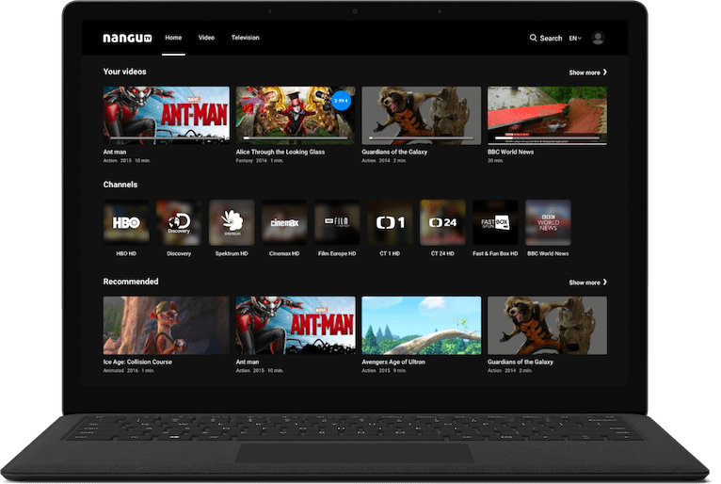Seek on Guardians of the Galaxy progress bar
The height and width of the screenshot is (484, 721).
point(421,137)
